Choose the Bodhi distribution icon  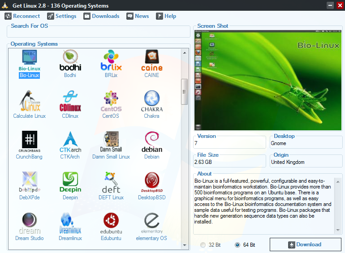click(x=70, y=60)
